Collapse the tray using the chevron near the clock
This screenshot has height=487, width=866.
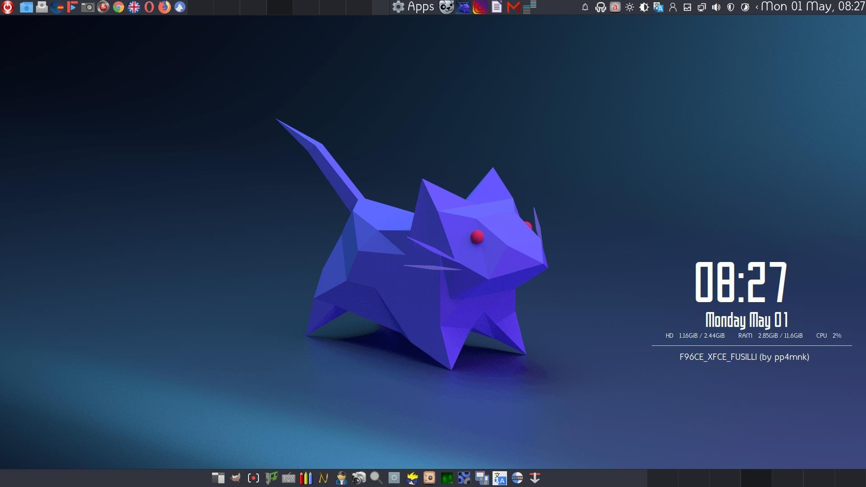click(x=758, y=7)
